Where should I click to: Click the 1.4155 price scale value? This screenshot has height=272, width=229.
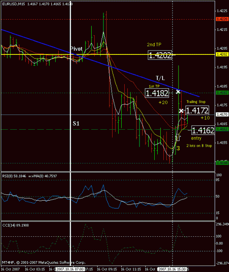pos(222,143)
